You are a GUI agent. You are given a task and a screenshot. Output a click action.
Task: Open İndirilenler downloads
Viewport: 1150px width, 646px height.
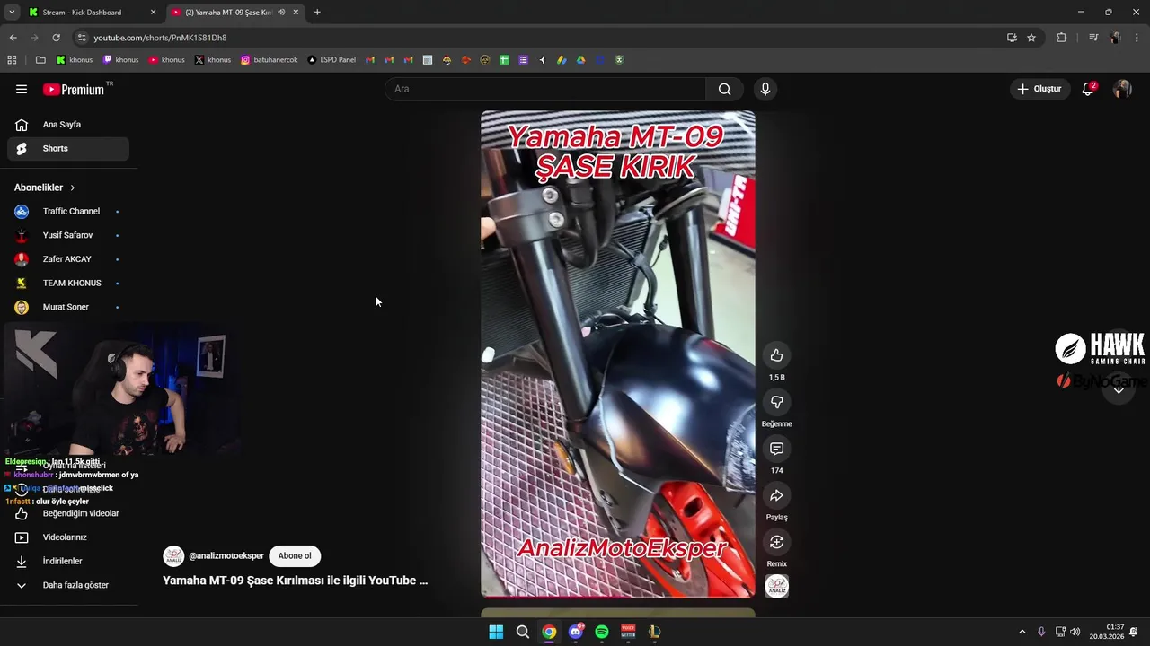tap(68, 561)
